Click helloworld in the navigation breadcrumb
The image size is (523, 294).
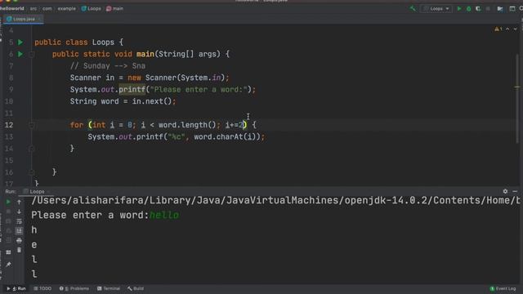click(x=12, y=9)
